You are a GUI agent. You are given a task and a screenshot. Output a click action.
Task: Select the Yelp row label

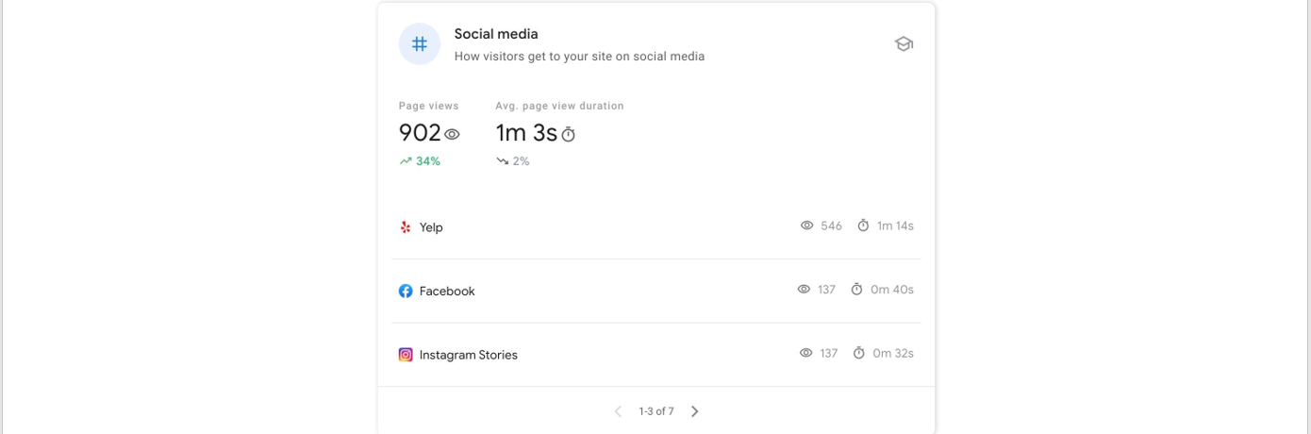click(431, 227)
